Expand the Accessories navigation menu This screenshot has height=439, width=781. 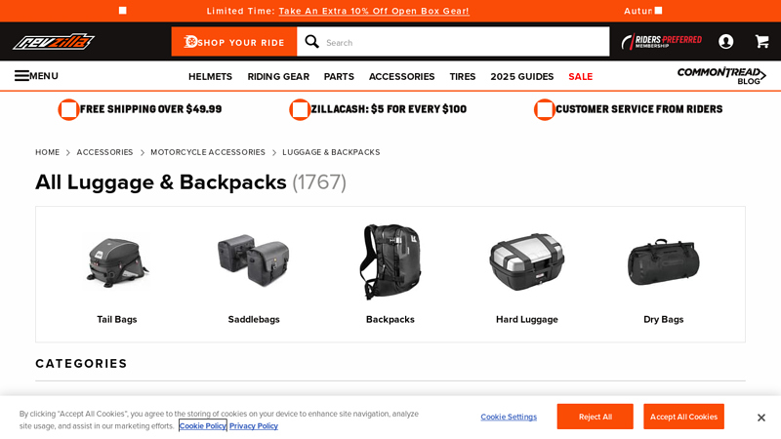pyautogui.click(x=402, y=77)
